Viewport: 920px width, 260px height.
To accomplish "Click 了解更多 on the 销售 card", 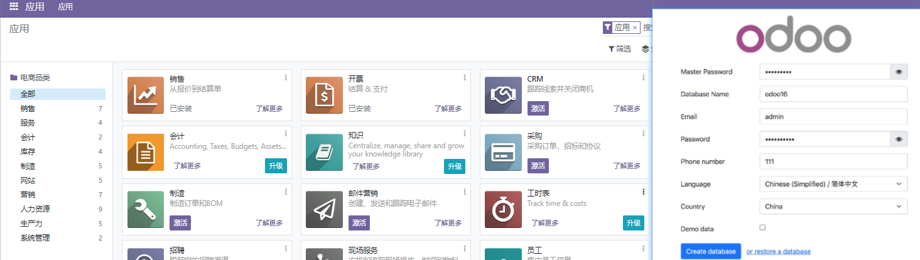I will (269, 109).
